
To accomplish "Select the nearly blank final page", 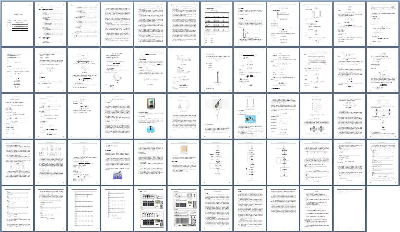I will tap(349, 209).
